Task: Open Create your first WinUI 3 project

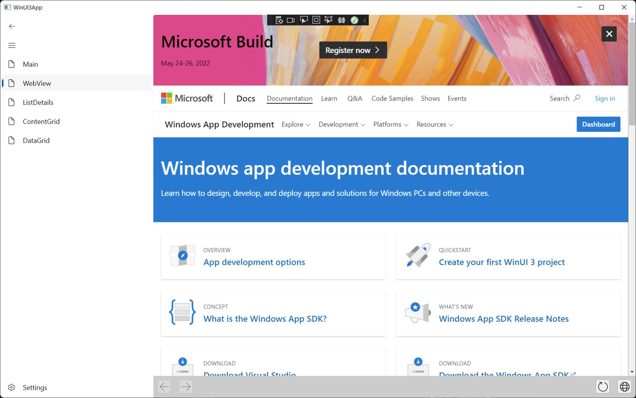Action: click(502, 262)
